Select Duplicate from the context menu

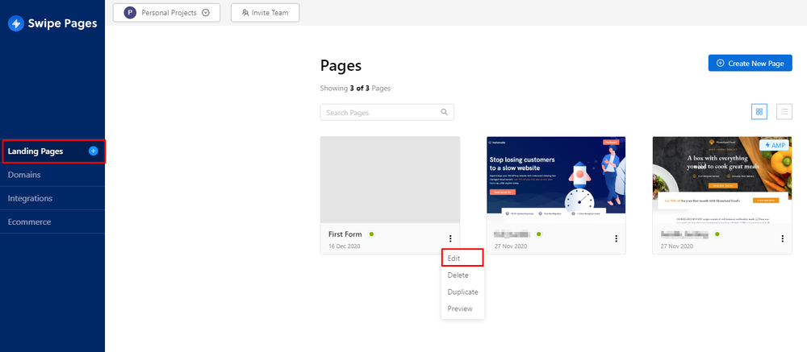(x=462, y=292)
